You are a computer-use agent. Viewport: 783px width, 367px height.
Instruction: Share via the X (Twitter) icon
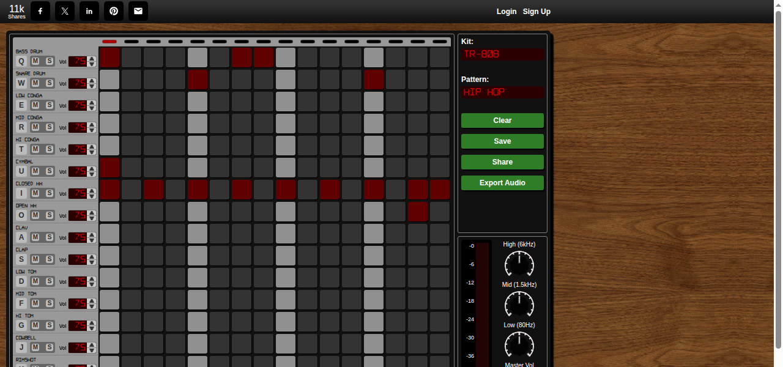(65, 11)
